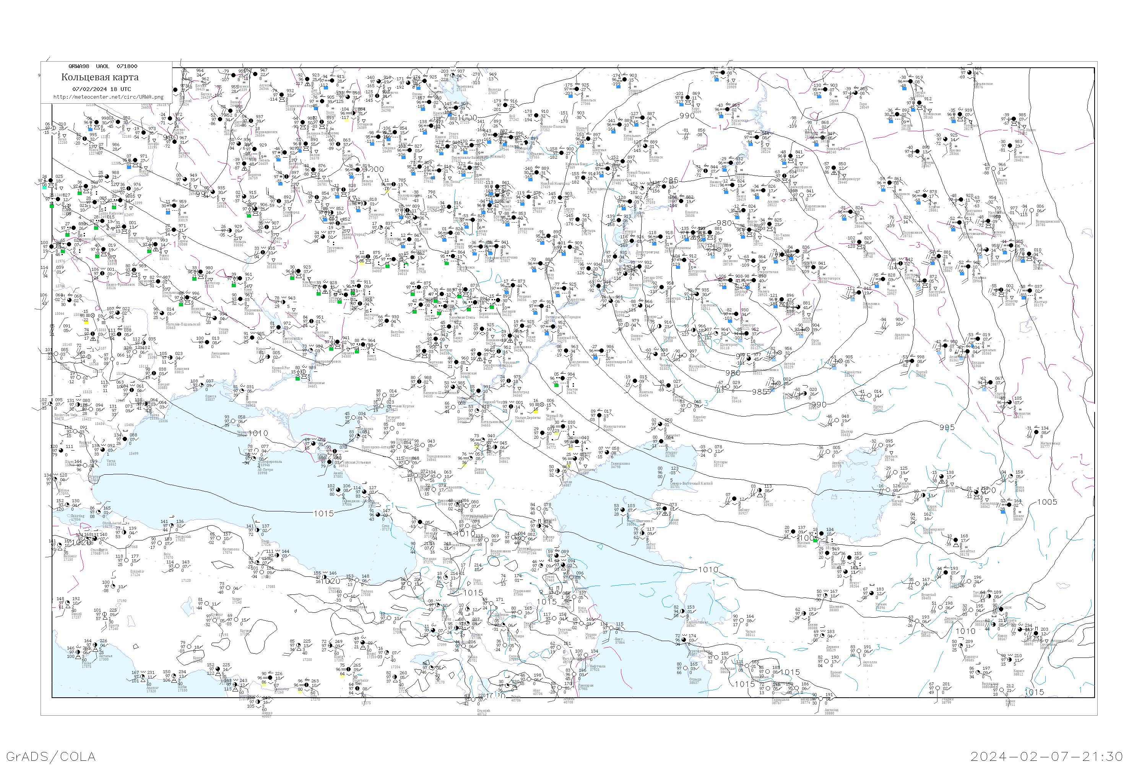Open the meteocenter.net URWA.png link

pyautogui.click(x=108, y=97)
